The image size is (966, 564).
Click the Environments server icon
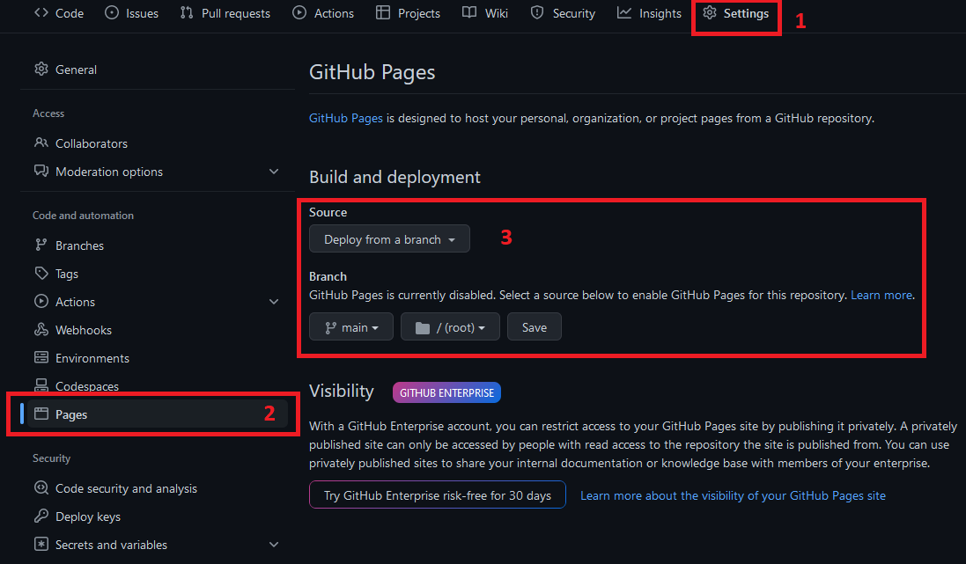pos(41,358)
